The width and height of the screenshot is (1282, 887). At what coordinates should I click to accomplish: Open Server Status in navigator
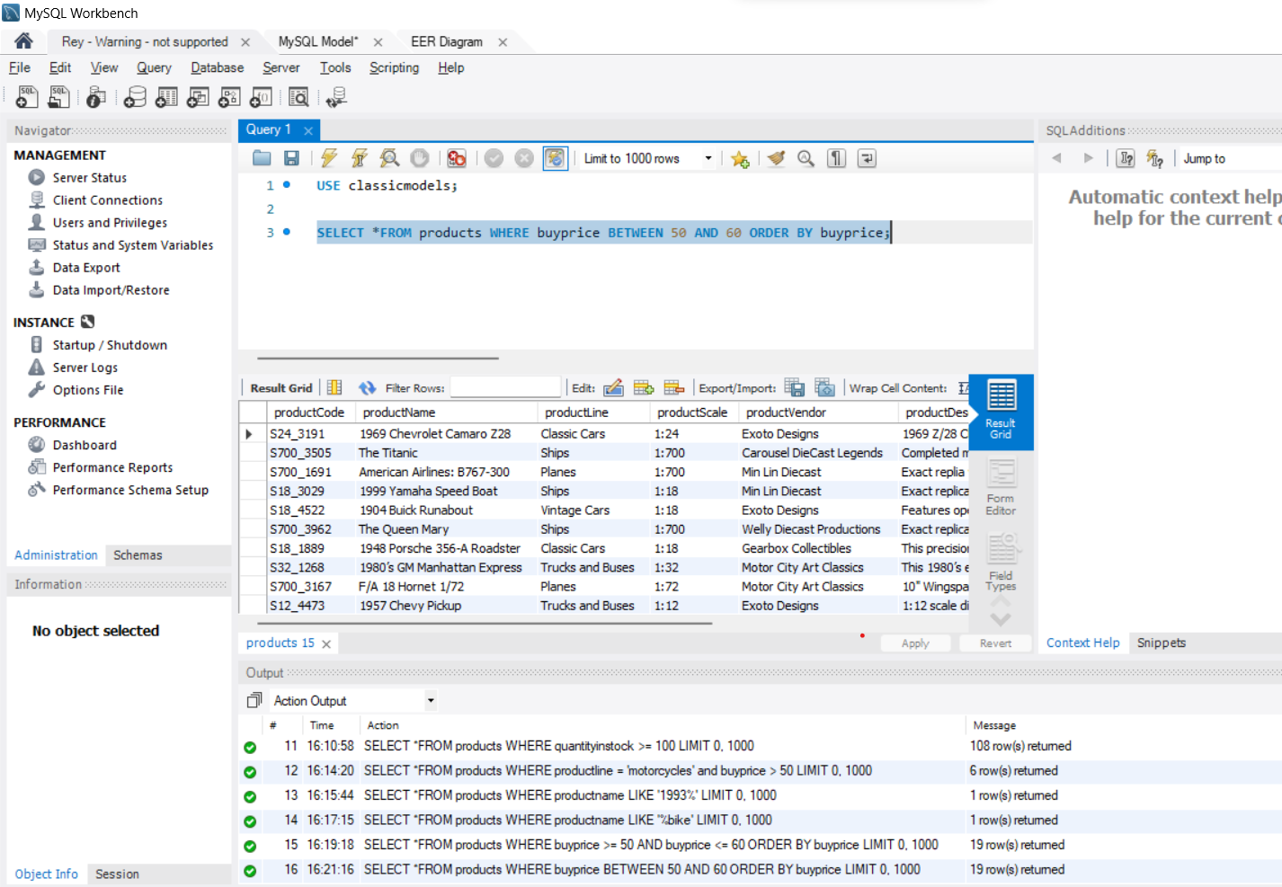click(89, 178)
